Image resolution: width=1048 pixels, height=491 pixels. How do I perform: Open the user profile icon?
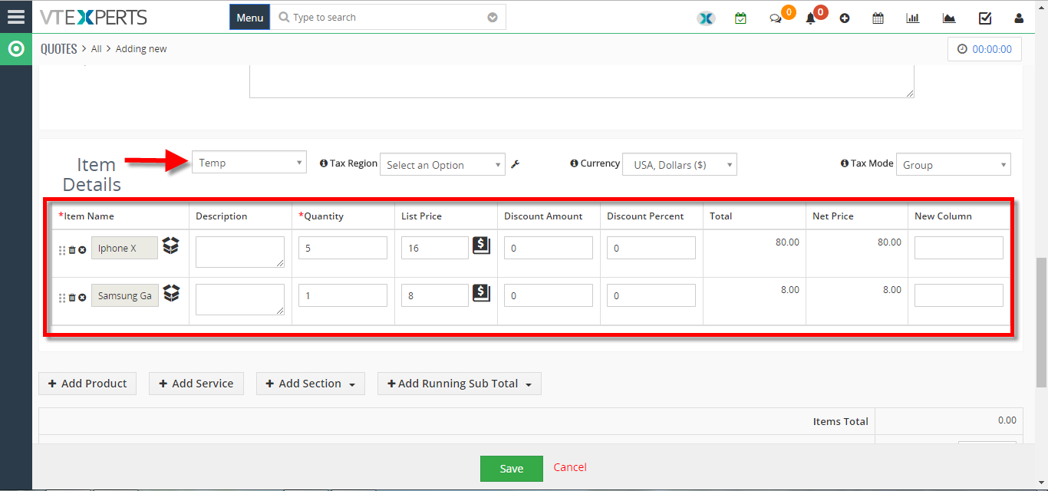[1019, 18]
